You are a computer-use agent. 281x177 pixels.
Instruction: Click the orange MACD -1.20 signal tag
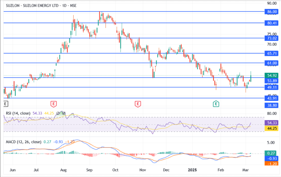click(x=272, y=164)
